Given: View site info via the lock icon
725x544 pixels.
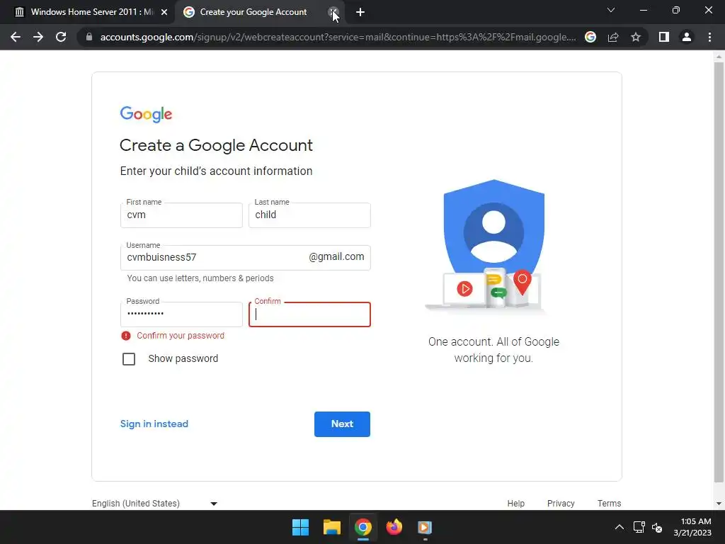Looking at the screenshot, I should click(89, 37).
